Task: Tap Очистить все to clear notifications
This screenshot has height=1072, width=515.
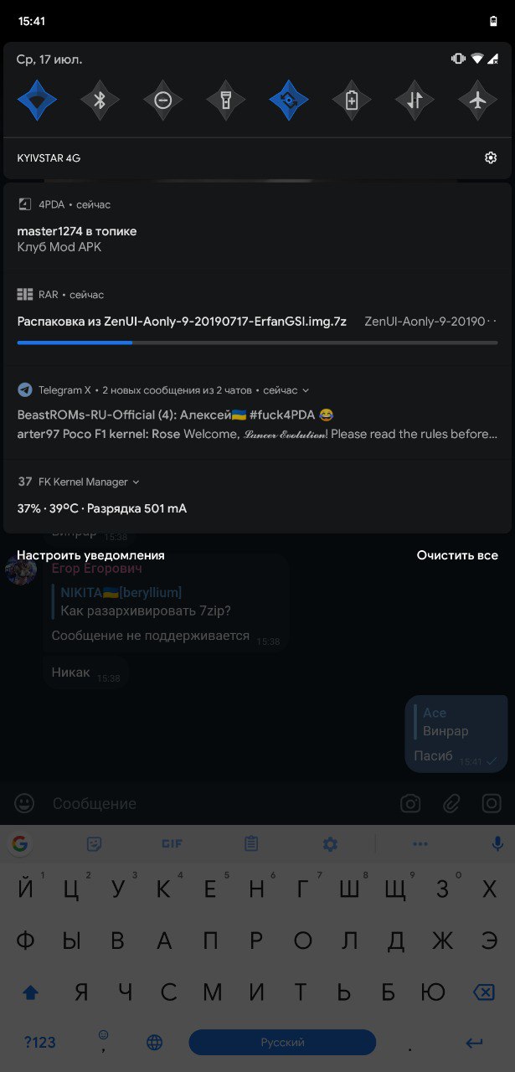Action: click(457, 555)
